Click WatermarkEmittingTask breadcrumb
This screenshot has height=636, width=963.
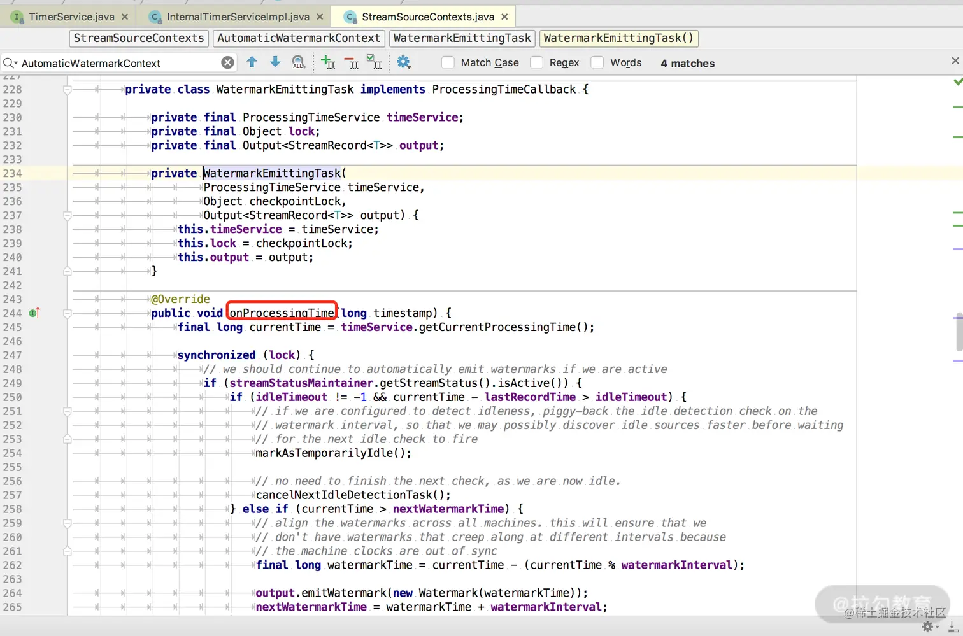coord(462,38)
